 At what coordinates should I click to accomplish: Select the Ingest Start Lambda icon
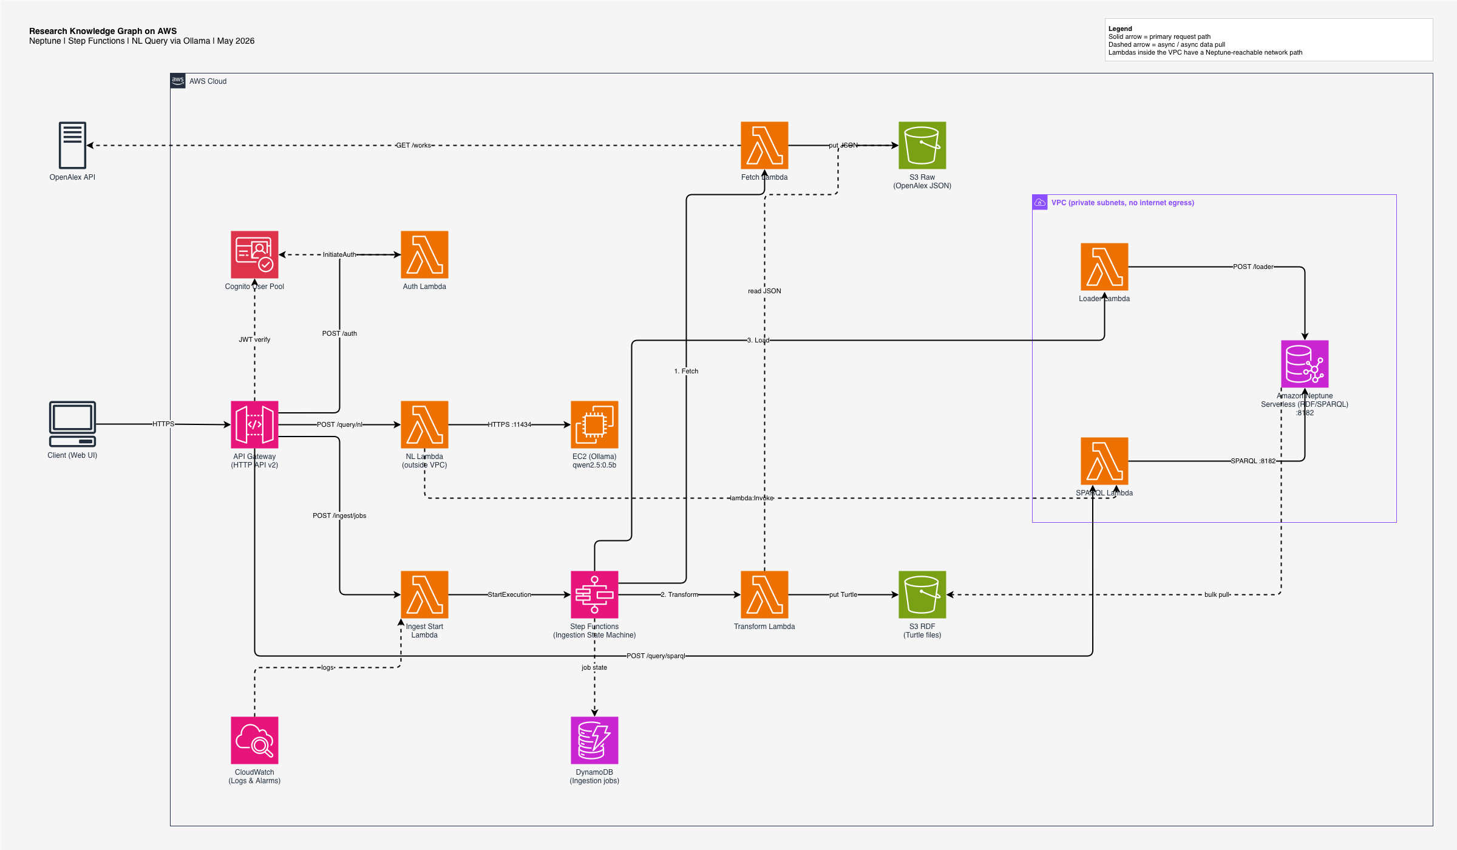[424, 594]
